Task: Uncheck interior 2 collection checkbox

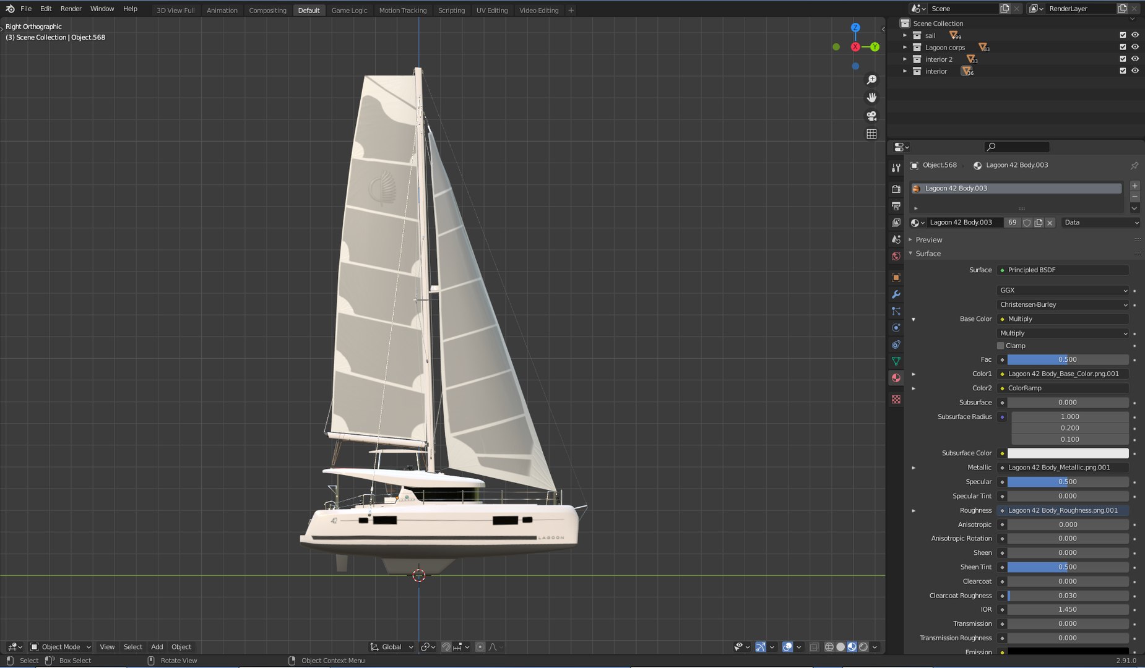Action: 1123,59
